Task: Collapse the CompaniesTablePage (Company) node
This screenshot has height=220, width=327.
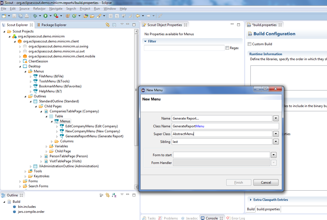Action: click(41, 111)
